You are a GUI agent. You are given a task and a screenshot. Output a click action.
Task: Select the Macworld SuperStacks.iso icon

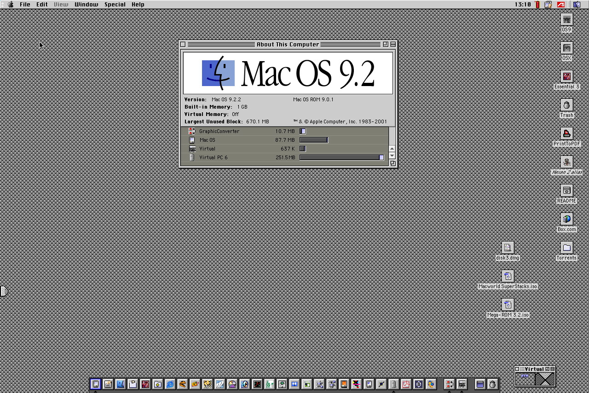[x=508, y=276]
